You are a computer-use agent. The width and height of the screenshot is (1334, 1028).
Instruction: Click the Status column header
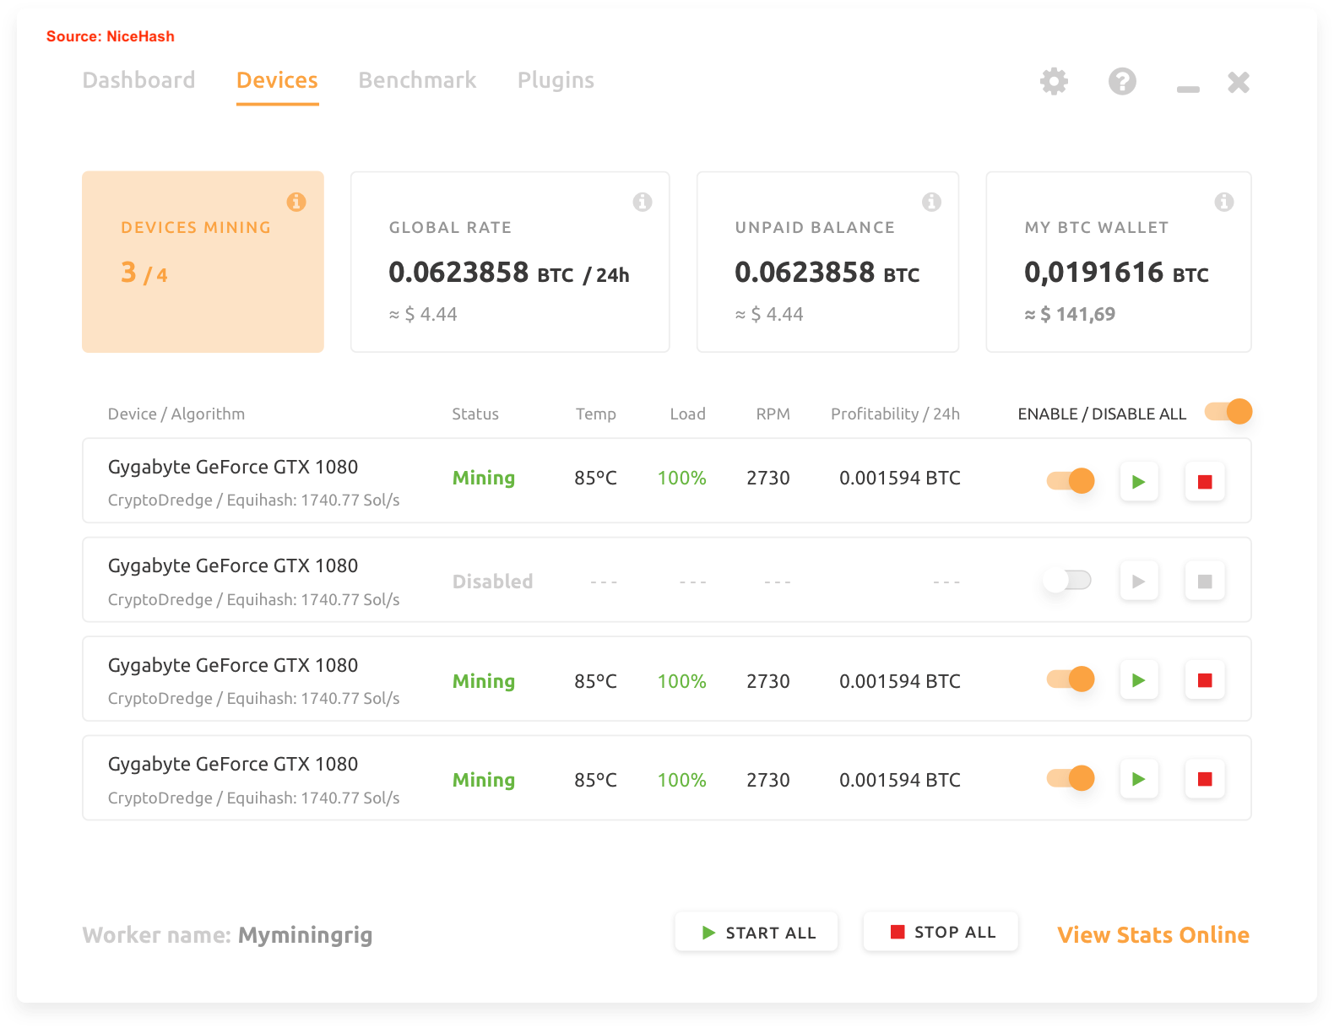[475, 414]
